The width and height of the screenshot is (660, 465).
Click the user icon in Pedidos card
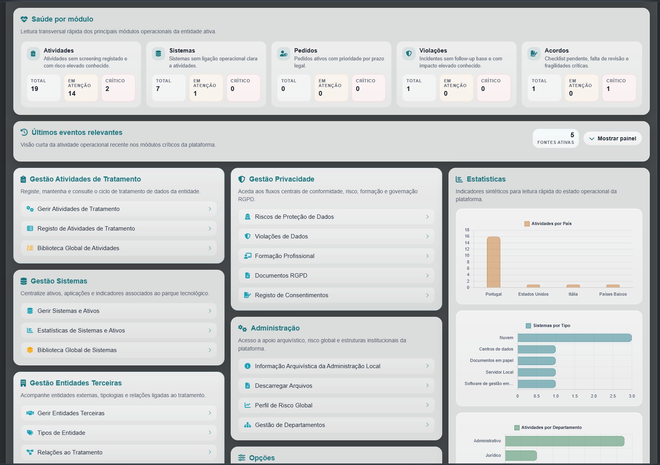(x=284, y=54)
